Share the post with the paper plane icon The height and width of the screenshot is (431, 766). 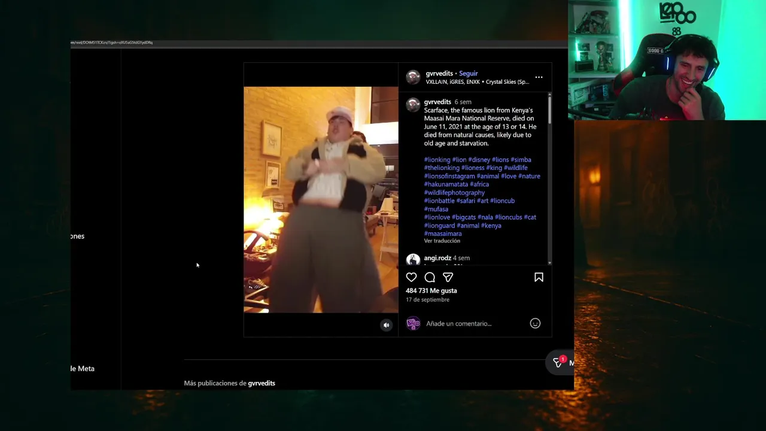tap(448, 277)
